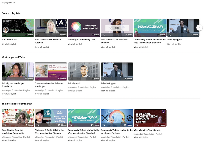Screen dimensions: 204x145
Task: Open Community Videos related to the Interledger Protocol
Action: 117,131
